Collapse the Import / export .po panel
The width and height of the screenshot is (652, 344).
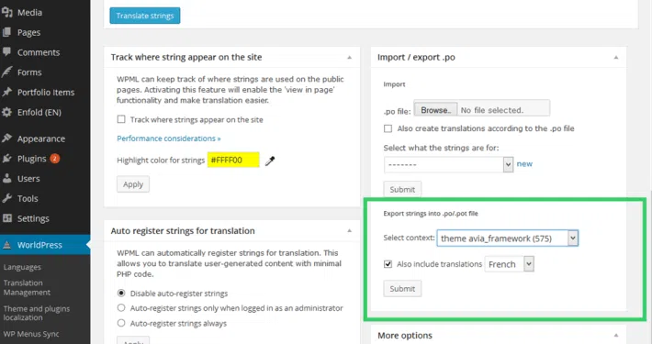click(616, 57)
